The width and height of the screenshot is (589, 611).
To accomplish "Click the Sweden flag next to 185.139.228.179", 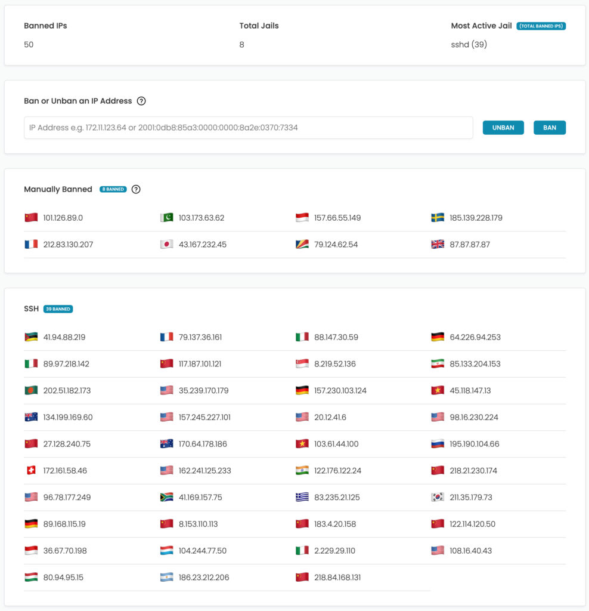I will pos(437,217).
